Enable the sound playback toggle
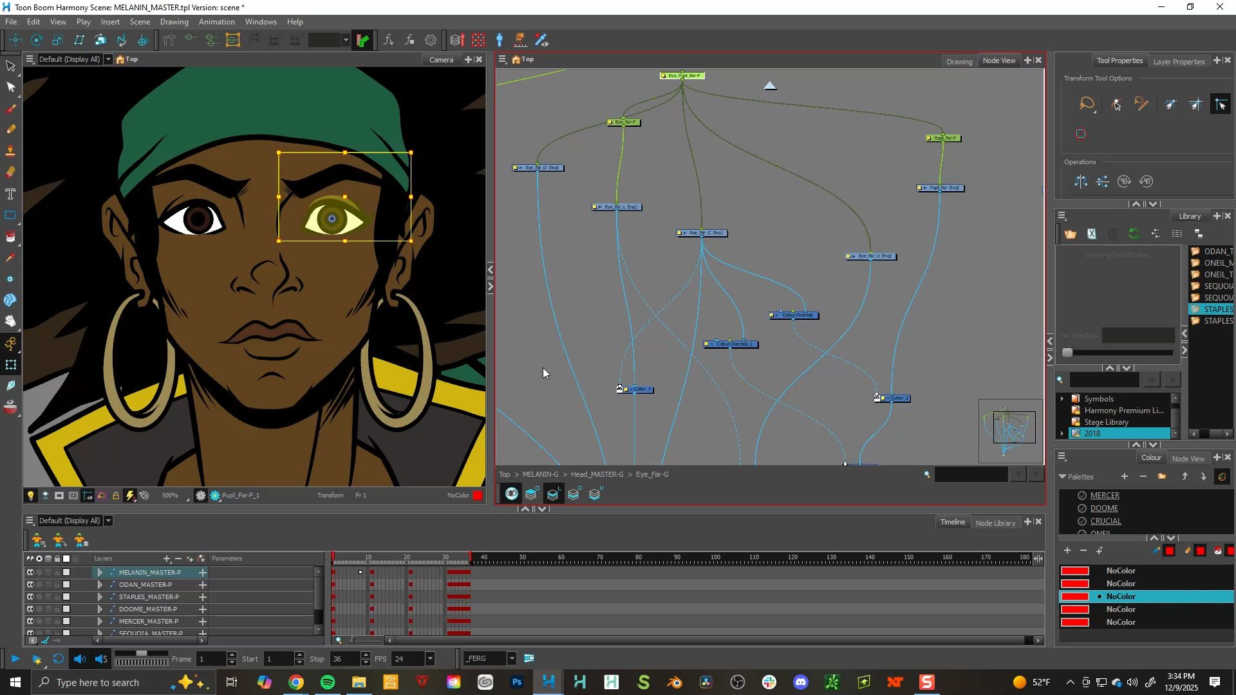 [79, 658]
